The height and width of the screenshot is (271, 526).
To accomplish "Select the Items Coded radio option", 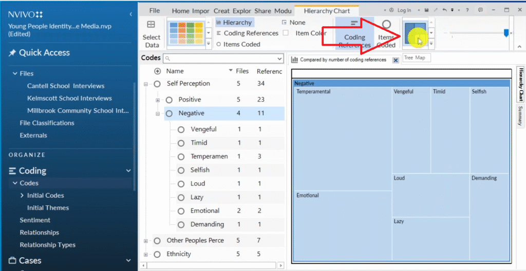I will pos(218,45).
